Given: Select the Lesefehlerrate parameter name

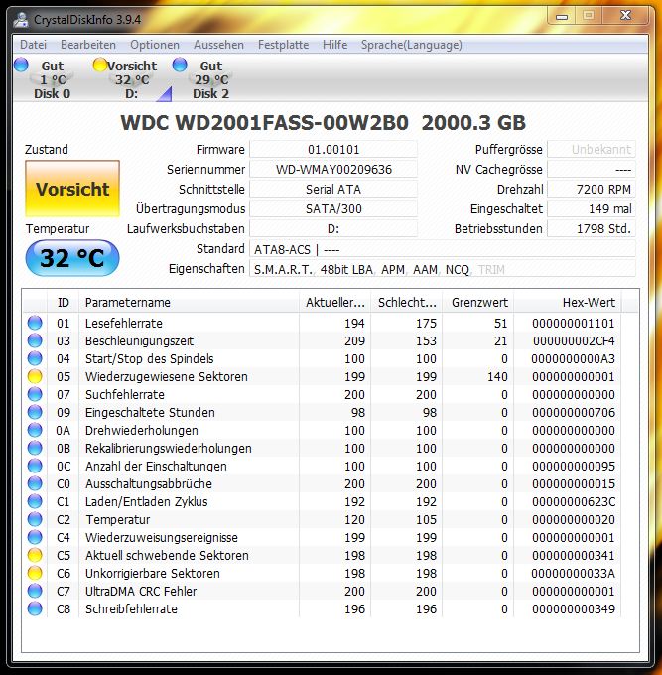Looking at the screenshot, I should tap(124, 324).
